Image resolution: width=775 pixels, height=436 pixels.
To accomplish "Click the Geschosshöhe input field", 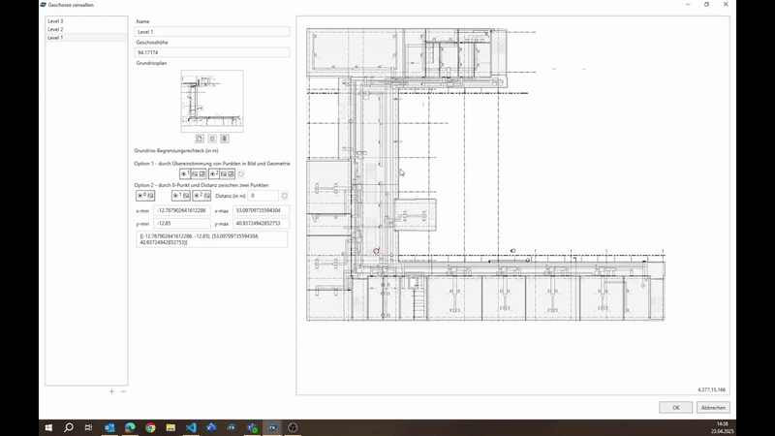I will (212, 52).
